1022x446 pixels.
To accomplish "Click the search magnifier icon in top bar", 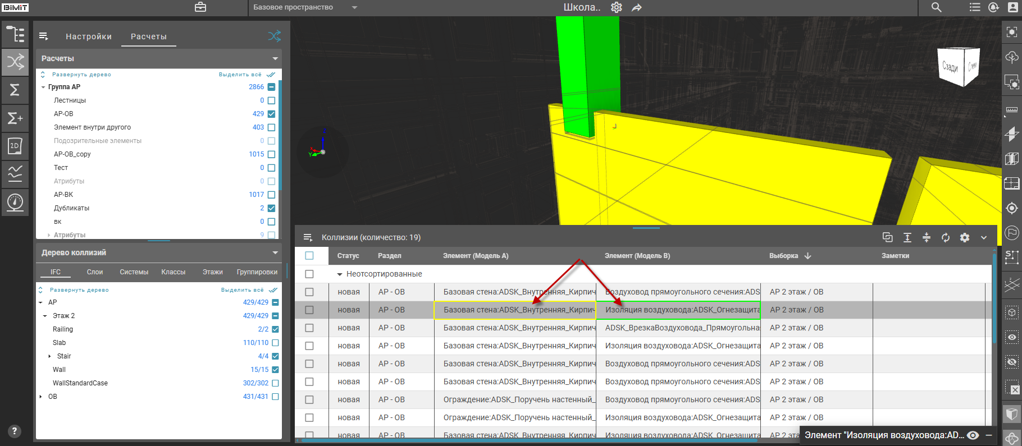I will (936, 7).
